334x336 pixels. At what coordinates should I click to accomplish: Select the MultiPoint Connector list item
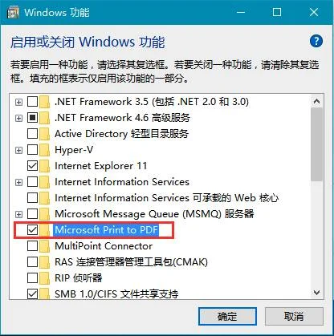[x=104, y=246]
